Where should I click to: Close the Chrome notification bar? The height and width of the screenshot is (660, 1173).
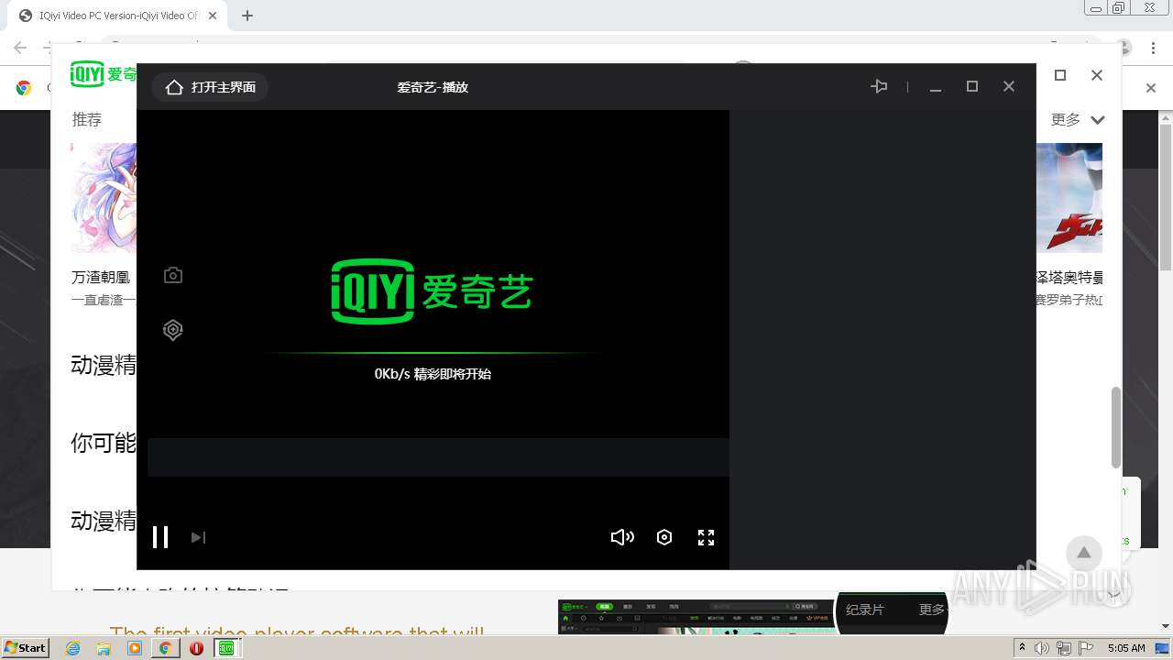(1151, 88)
